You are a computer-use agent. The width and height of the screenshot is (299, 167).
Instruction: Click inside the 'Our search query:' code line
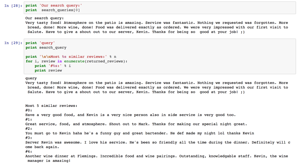[x=54, y=6]
